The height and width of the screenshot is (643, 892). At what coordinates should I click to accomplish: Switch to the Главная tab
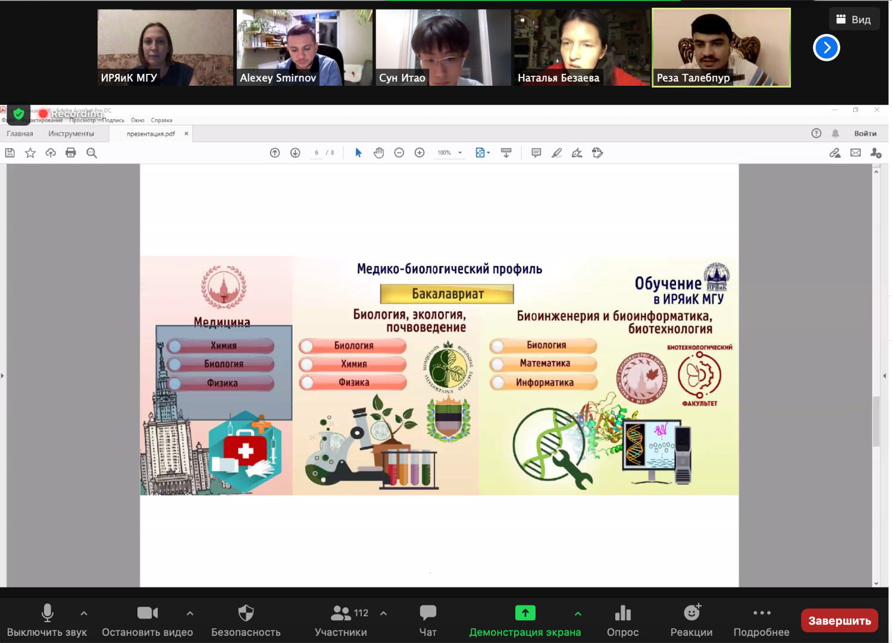click(20, 133)
